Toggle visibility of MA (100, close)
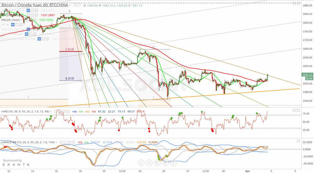This screenshot has height=173, width=314. (x=28, y=29)
